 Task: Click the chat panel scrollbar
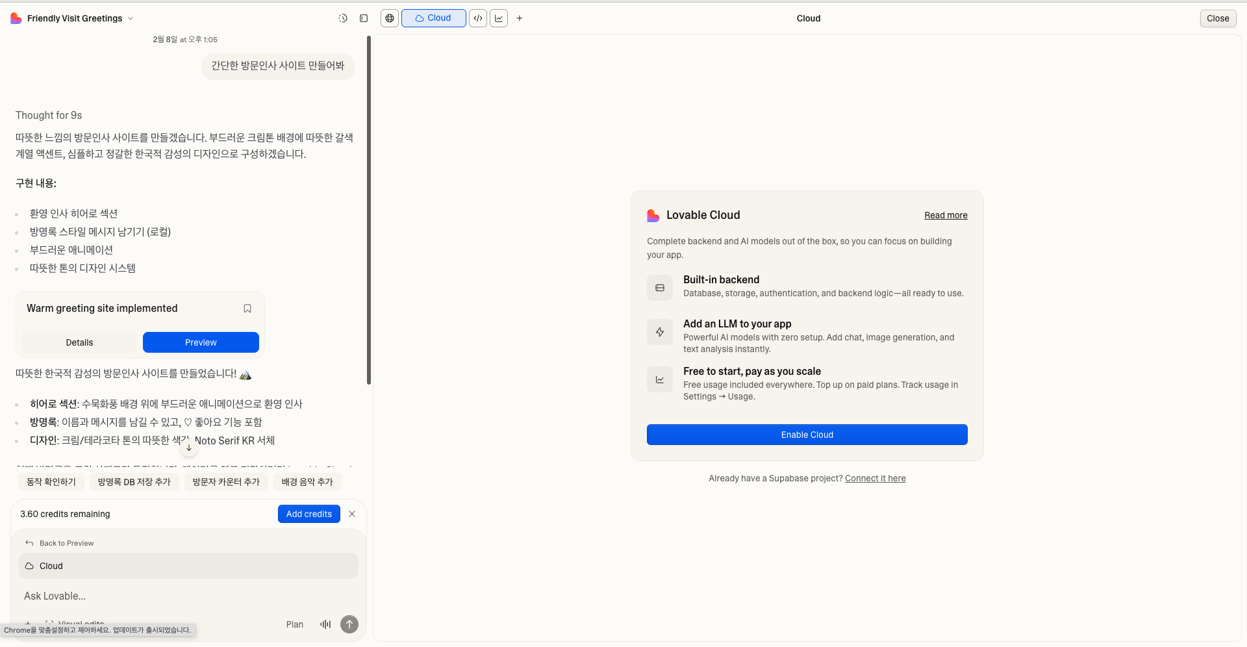(x=369, y=210)
